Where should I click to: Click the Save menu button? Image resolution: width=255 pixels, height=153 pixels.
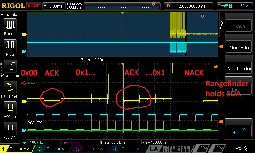tap(239, 26)
